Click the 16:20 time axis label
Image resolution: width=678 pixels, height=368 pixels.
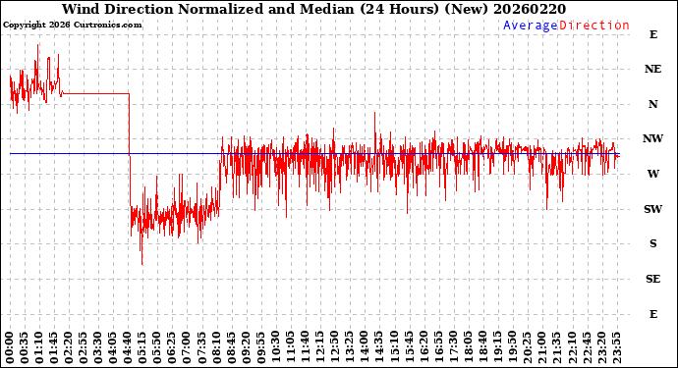(424, 348)
